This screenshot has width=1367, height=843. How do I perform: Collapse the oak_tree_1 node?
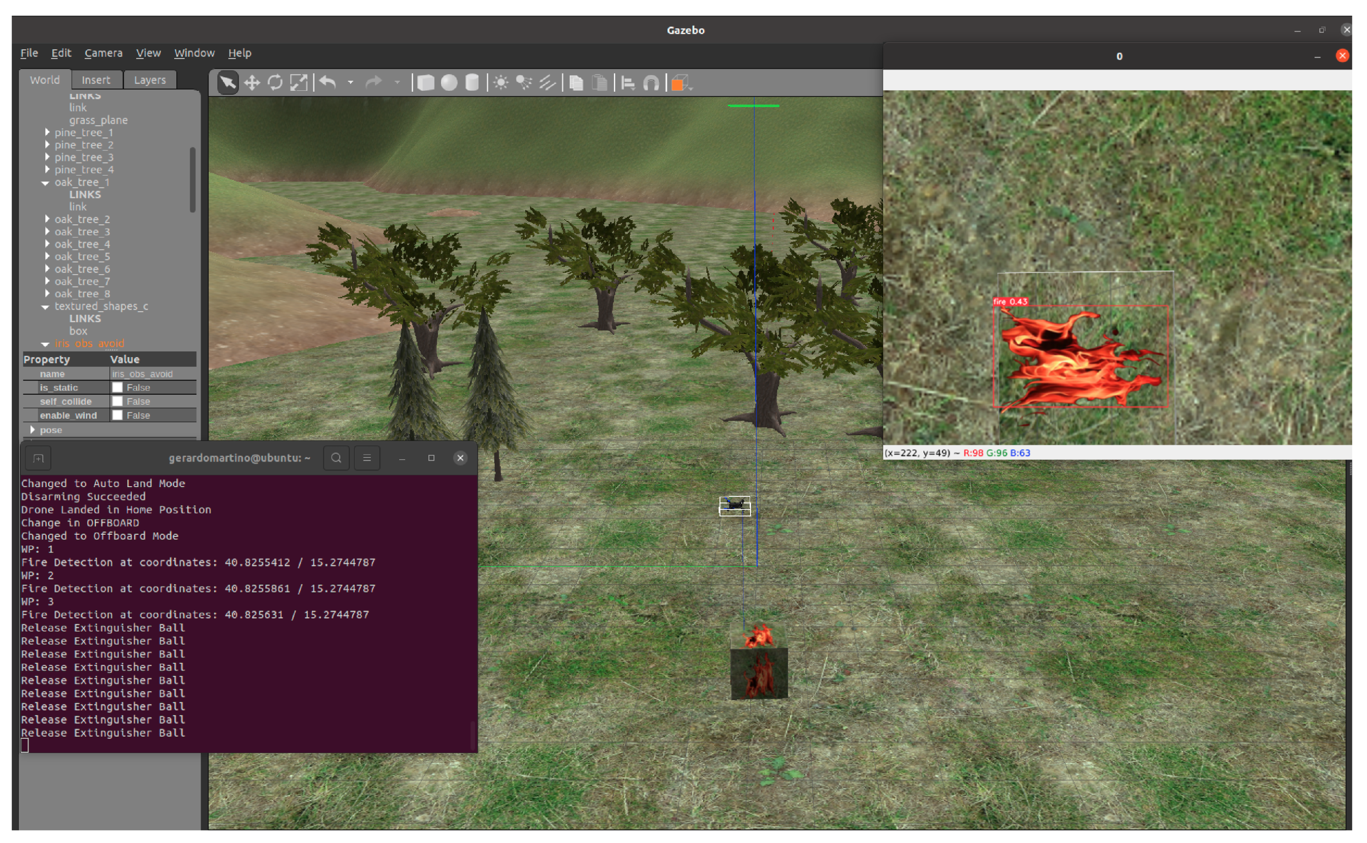click(46, 183)
